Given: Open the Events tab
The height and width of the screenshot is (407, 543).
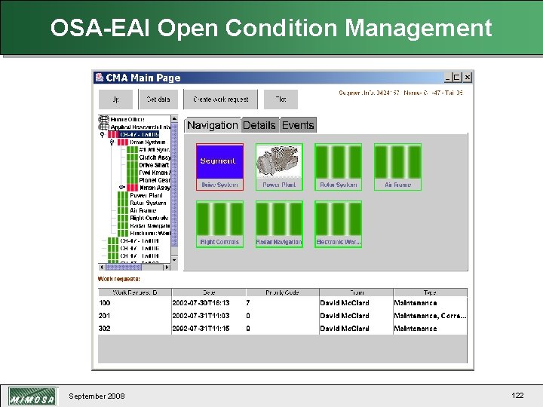Looking at the screenshot, I should (x=298, y=125).
